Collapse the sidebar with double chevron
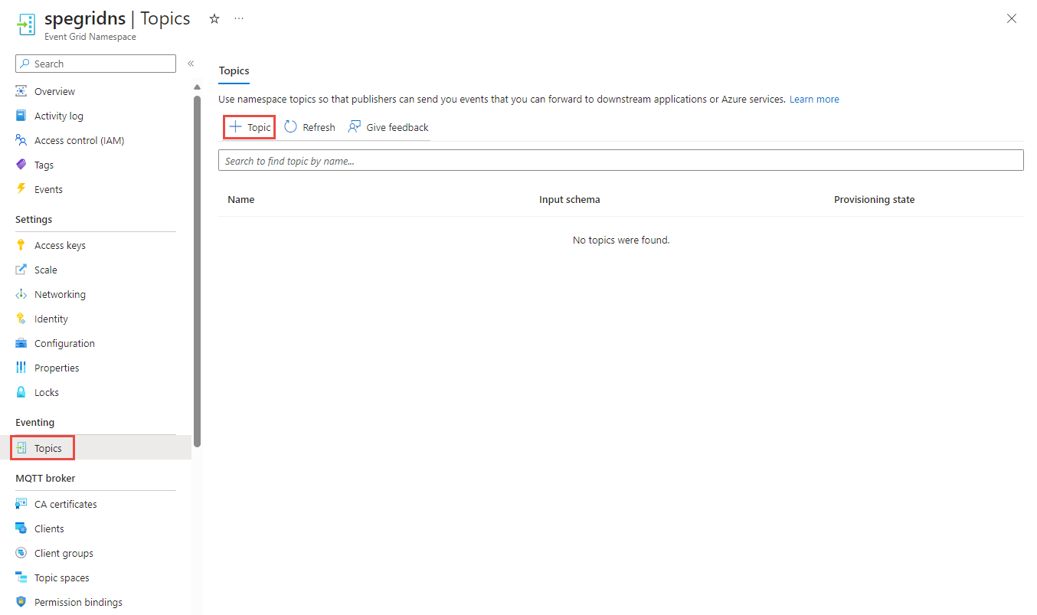Viewport: 1037px width, 615px height. [191, 64]
